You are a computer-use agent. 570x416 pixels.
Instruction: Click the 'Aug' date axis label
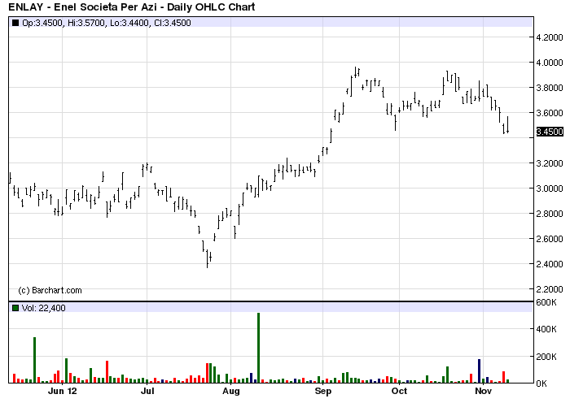point(231,391)
